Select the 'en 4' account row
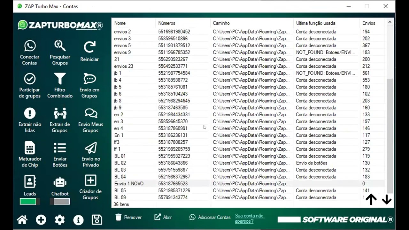Image resolution: width=409 pixels, height=230 pixels. [x=249, y=128]
